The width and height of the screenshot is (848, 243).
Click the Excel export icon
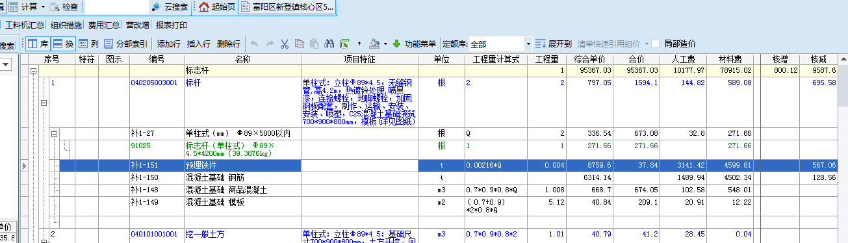click(344, 44)
